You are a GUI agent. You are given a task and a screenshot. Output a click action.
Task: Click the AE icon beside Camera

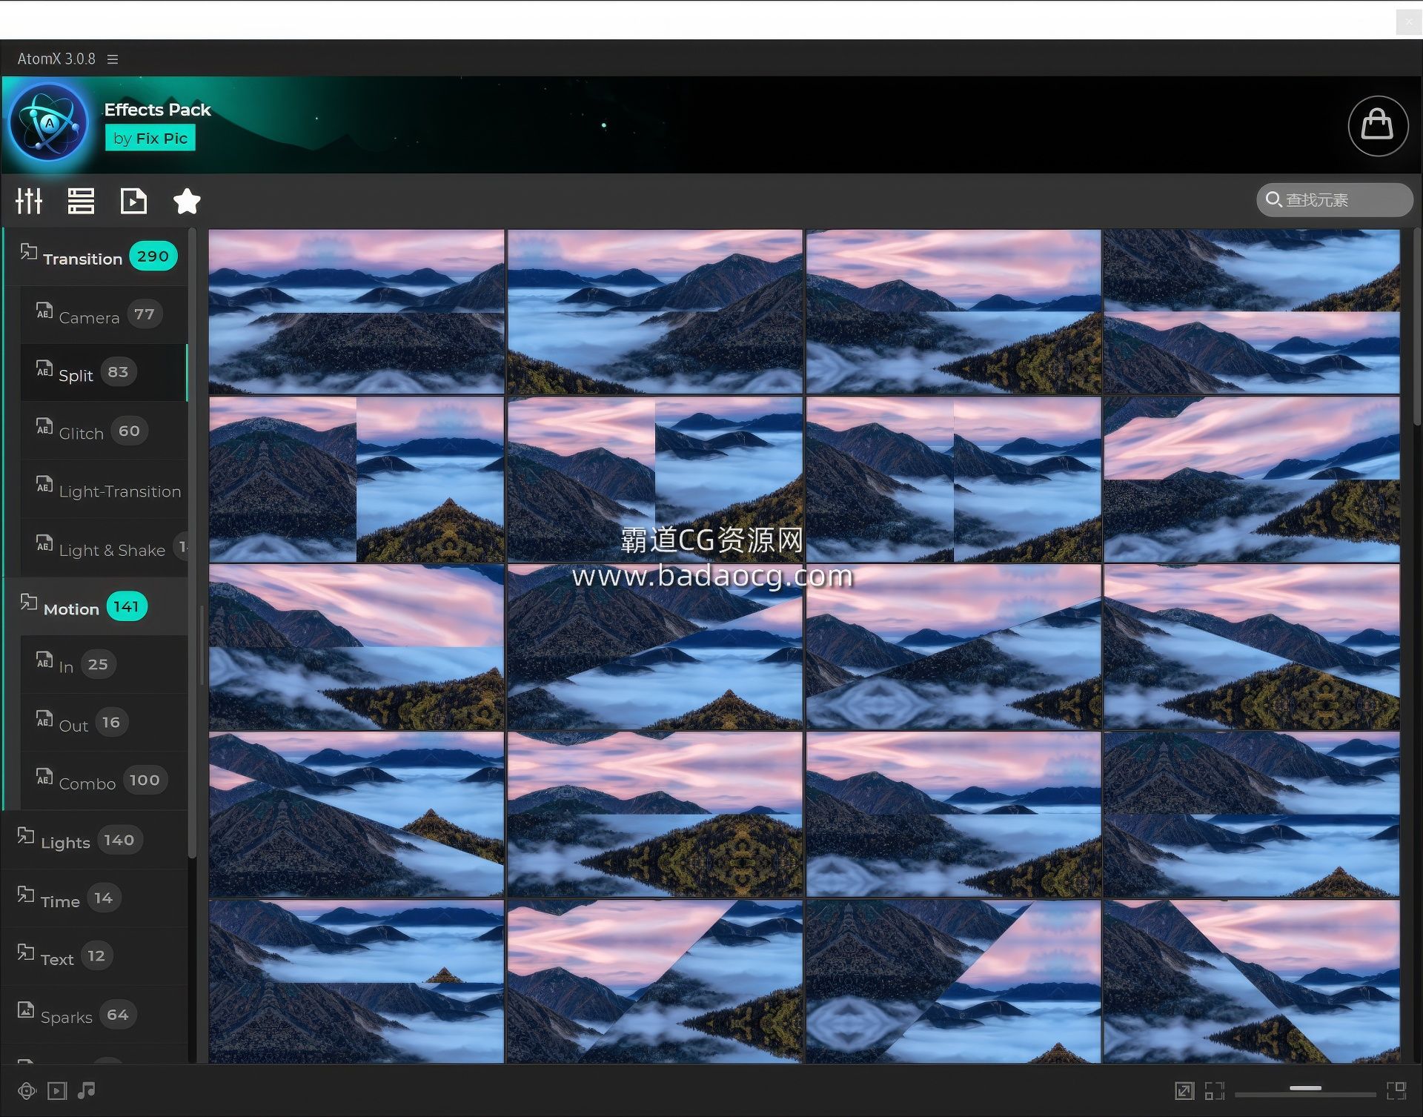[44, 311]
